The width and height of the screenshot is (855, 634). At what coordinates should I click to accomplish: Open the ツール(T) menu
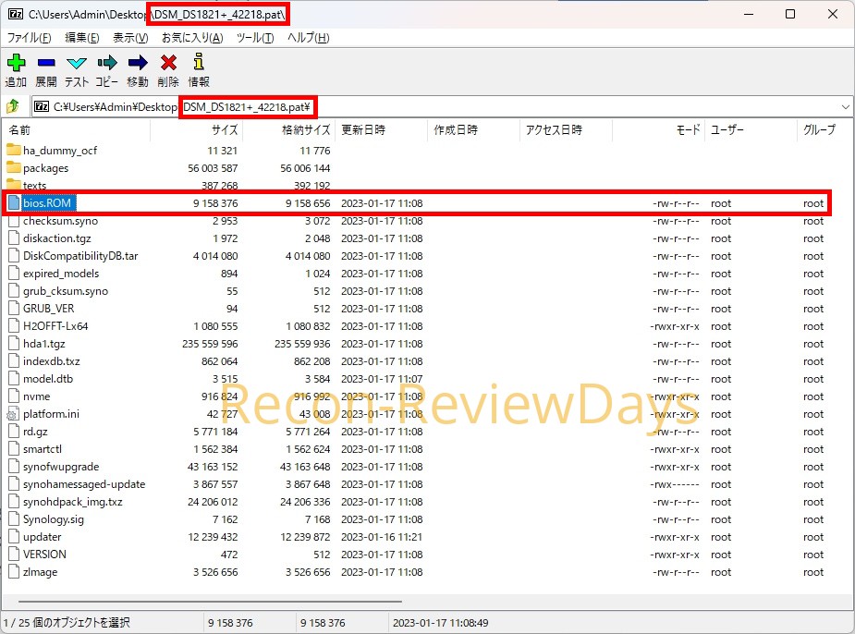coord(255,38)
